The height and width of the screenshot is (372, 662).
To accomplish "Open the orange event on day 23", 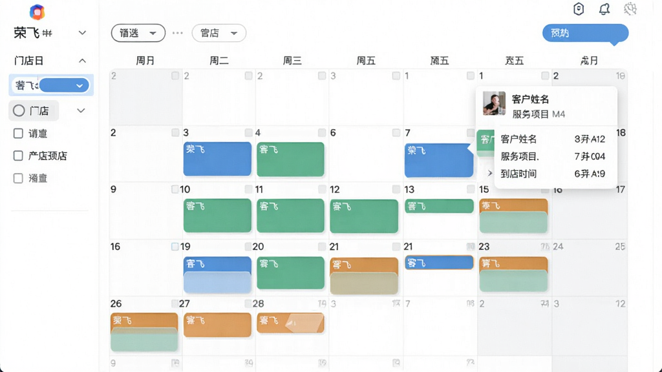I will click(513, 264).
